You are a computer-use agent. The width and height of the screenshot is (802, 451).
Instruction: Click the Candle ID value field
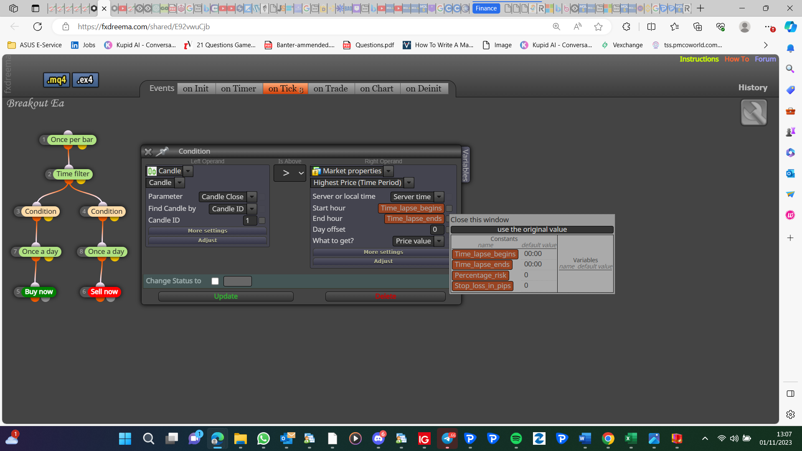pyautogui.click(x=250, y=220)
